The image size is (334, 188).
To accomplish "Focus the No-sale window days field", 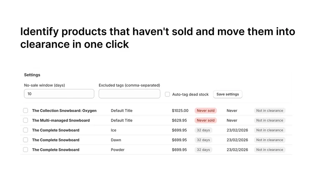I will point(59,94).
